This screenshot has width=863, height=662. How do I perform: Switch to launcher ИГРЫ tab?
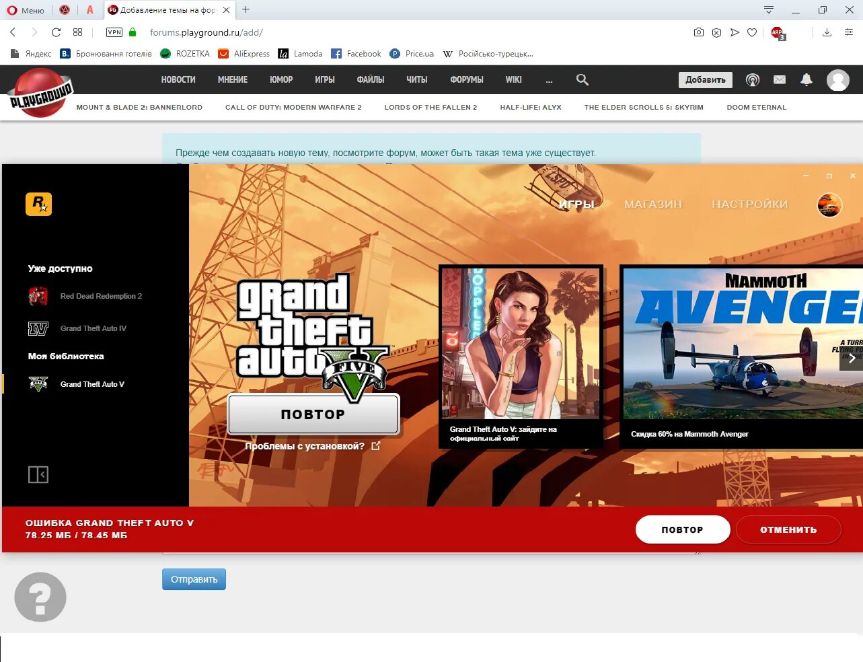pyautogui.click(x=576, y=204)
